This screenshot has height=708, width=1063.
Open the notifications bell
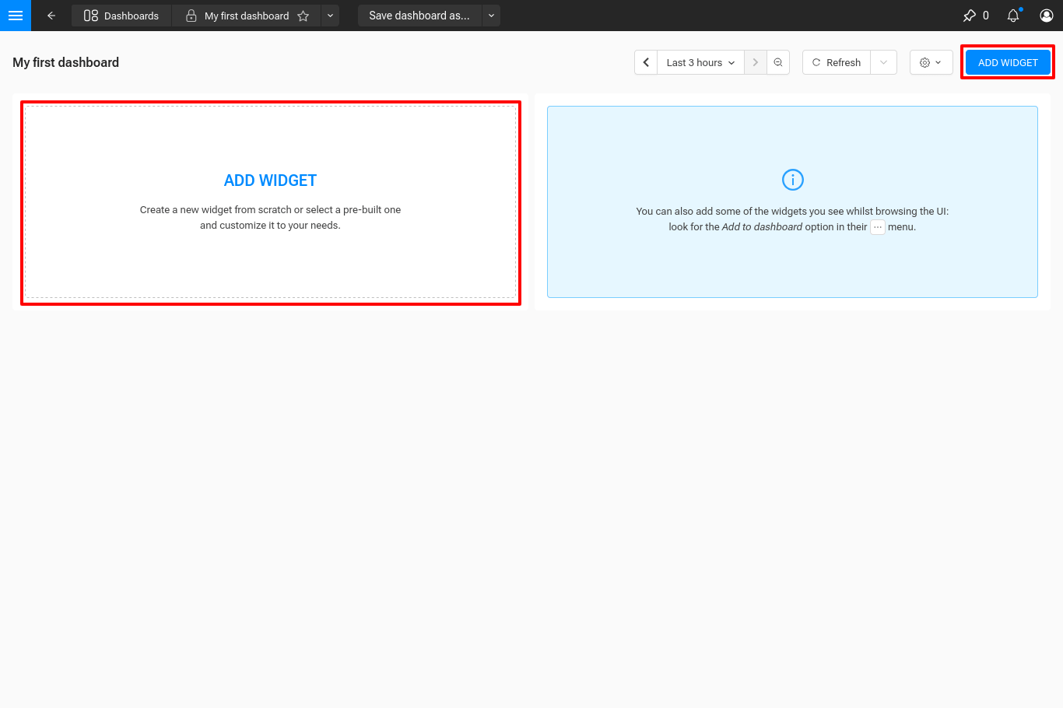click(1012, 15)
